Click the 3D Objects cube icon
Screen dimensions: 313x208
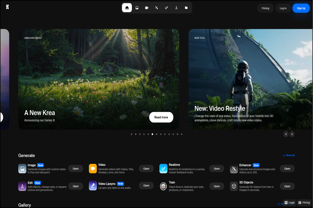(234, 186)
